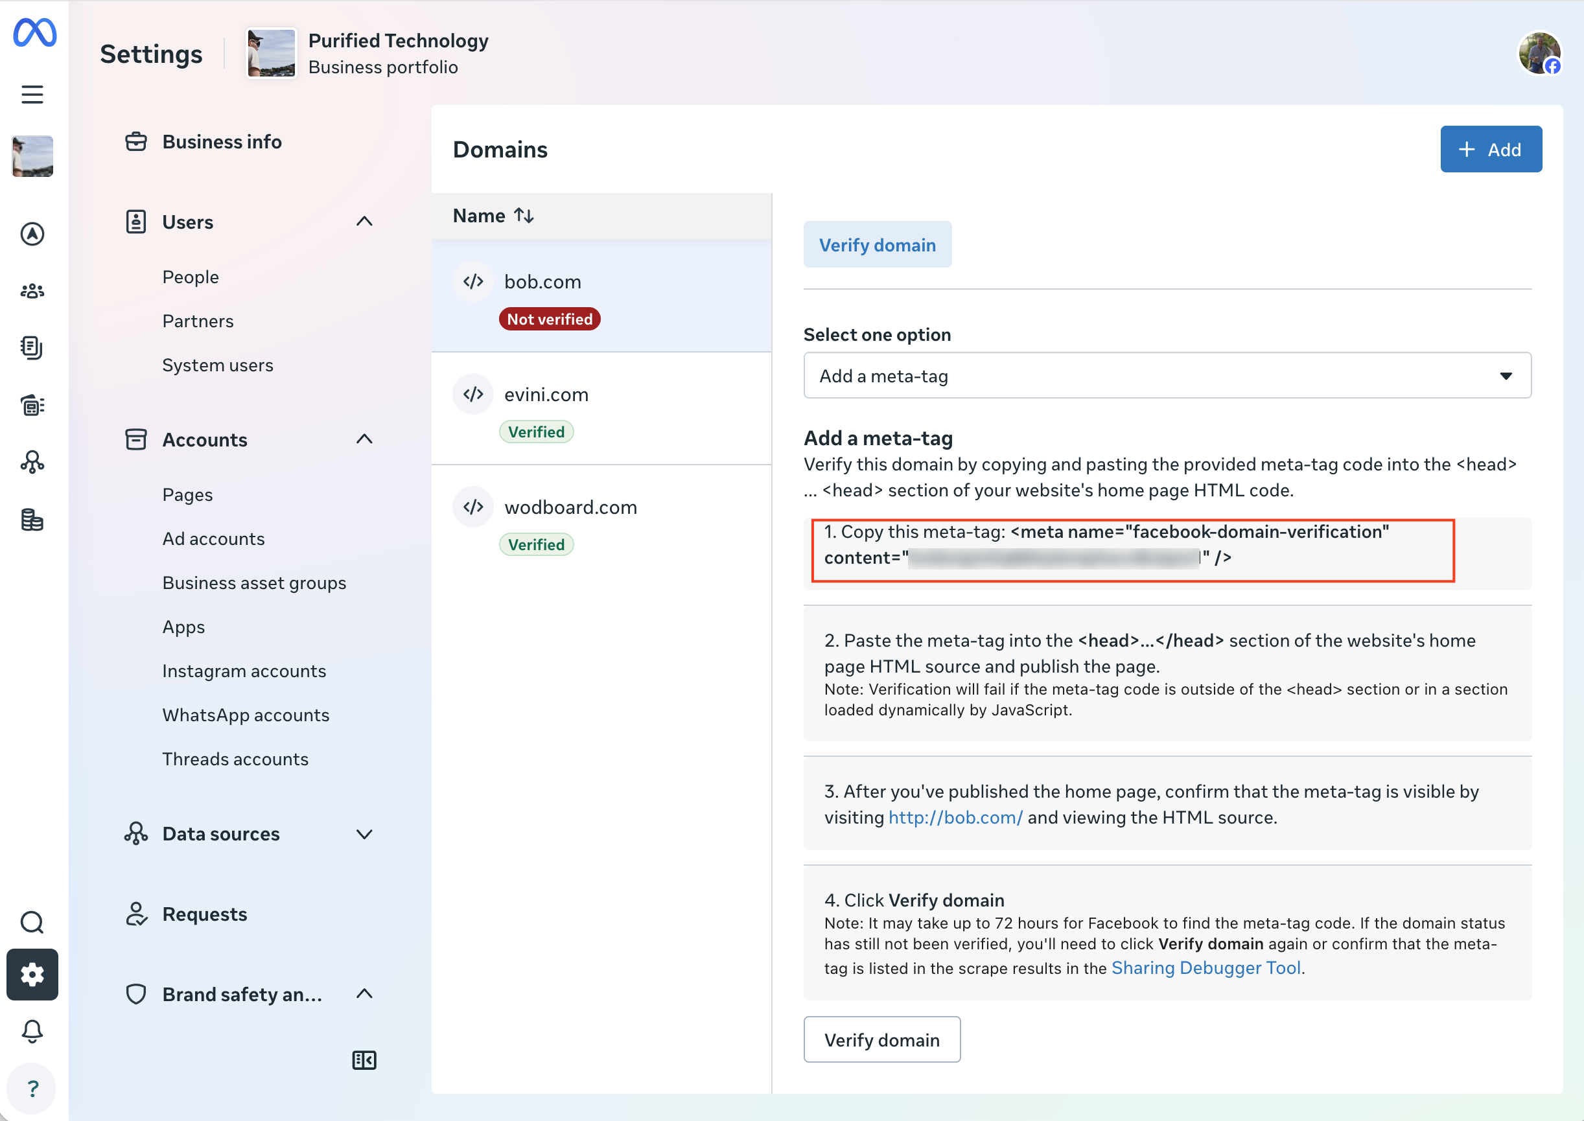Click the Users badge icon
Image resolution: width=1584 pixels, height=1121 pixels.
click(x=136, y=222)
